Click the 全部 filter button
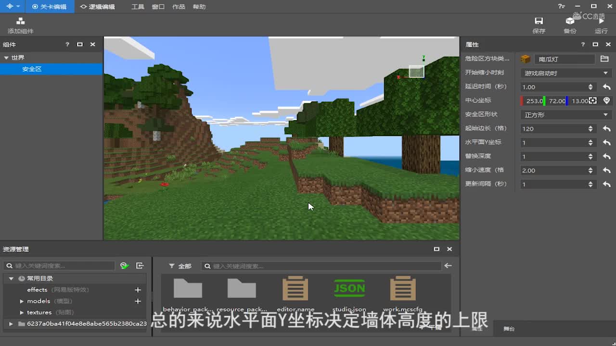 point(180,266)
